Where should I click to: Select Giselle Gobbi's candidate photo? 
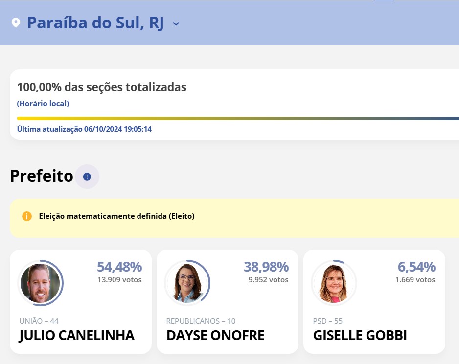tap(334, 283)
